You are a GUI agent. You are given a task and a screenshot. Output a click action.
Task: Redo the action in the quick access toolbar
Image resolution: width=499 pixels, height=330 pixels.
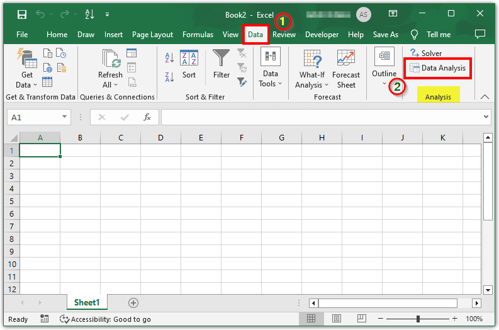[x=65, y=14]
